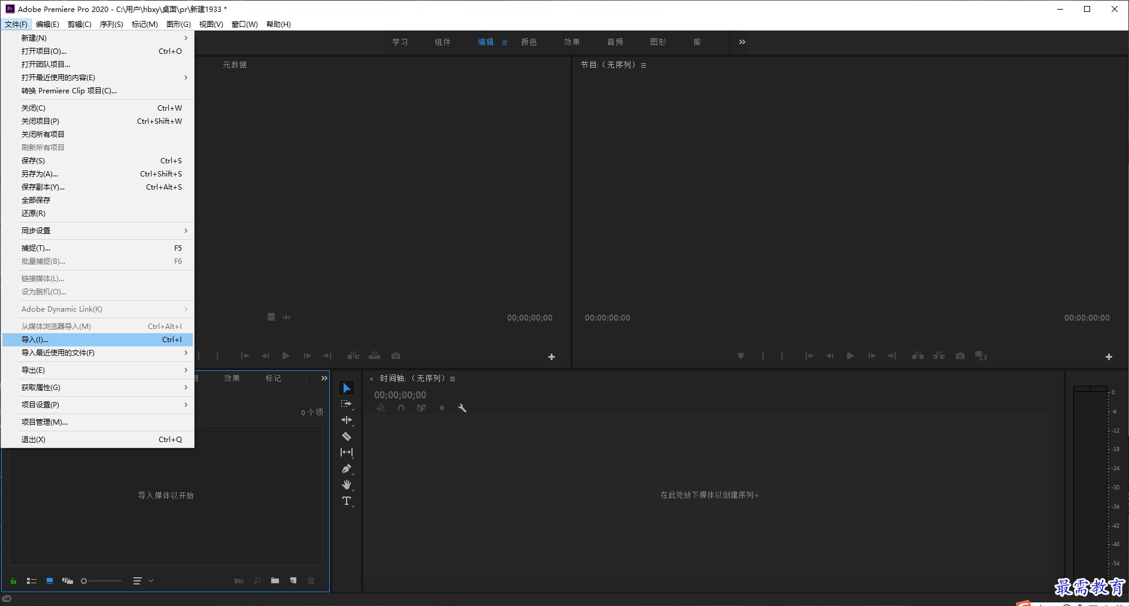Toggle timeline snap magnet
The height and width of the screenshot is (606, 1129).
point(401,408)
